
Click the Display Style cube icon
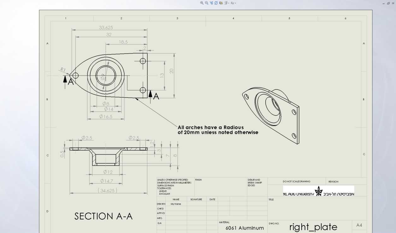[x=225, y=3]
